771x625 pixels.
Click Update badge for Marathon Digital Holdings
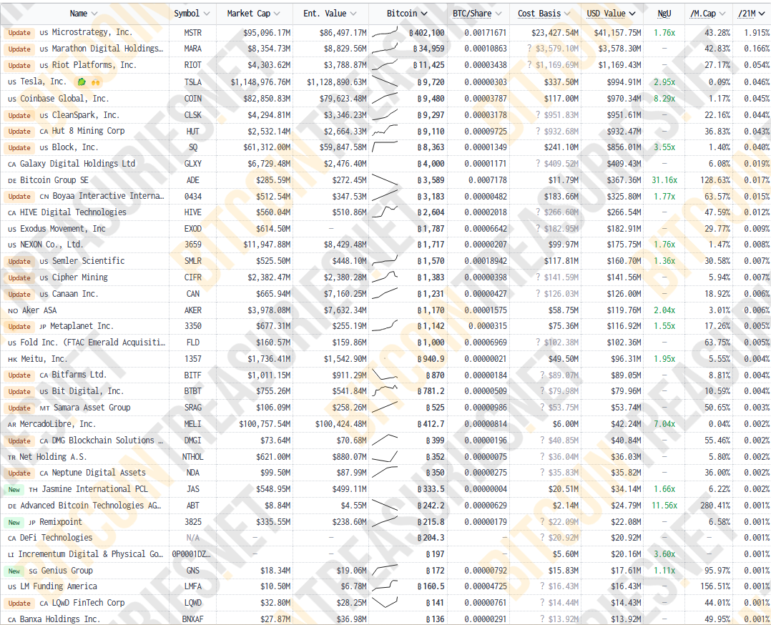click(20, 49)
